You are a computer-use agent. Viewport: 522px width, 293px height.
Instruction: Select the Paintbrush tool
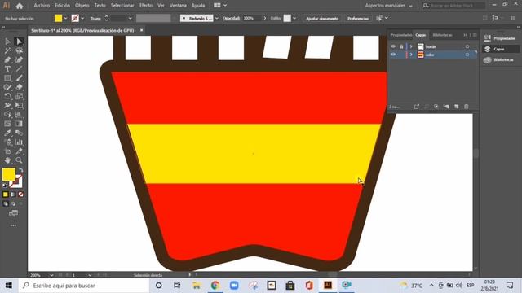tap(19, 78)
